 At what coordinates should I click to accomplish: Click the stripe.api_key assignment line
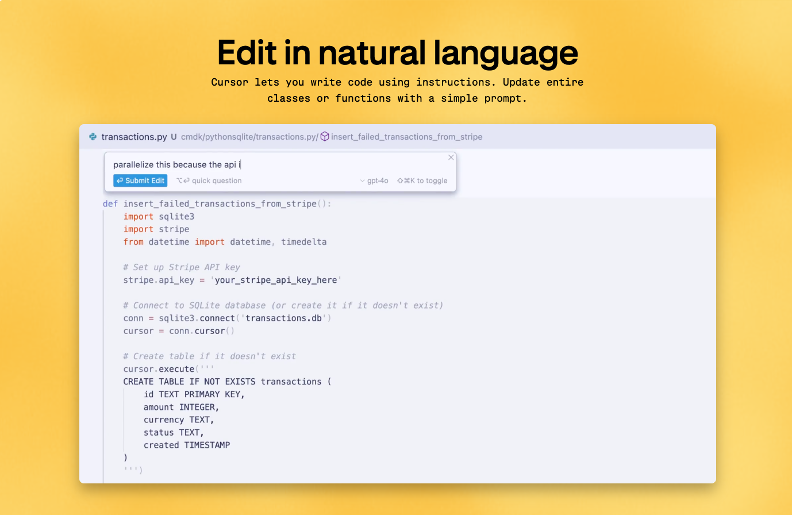point(232,280)
